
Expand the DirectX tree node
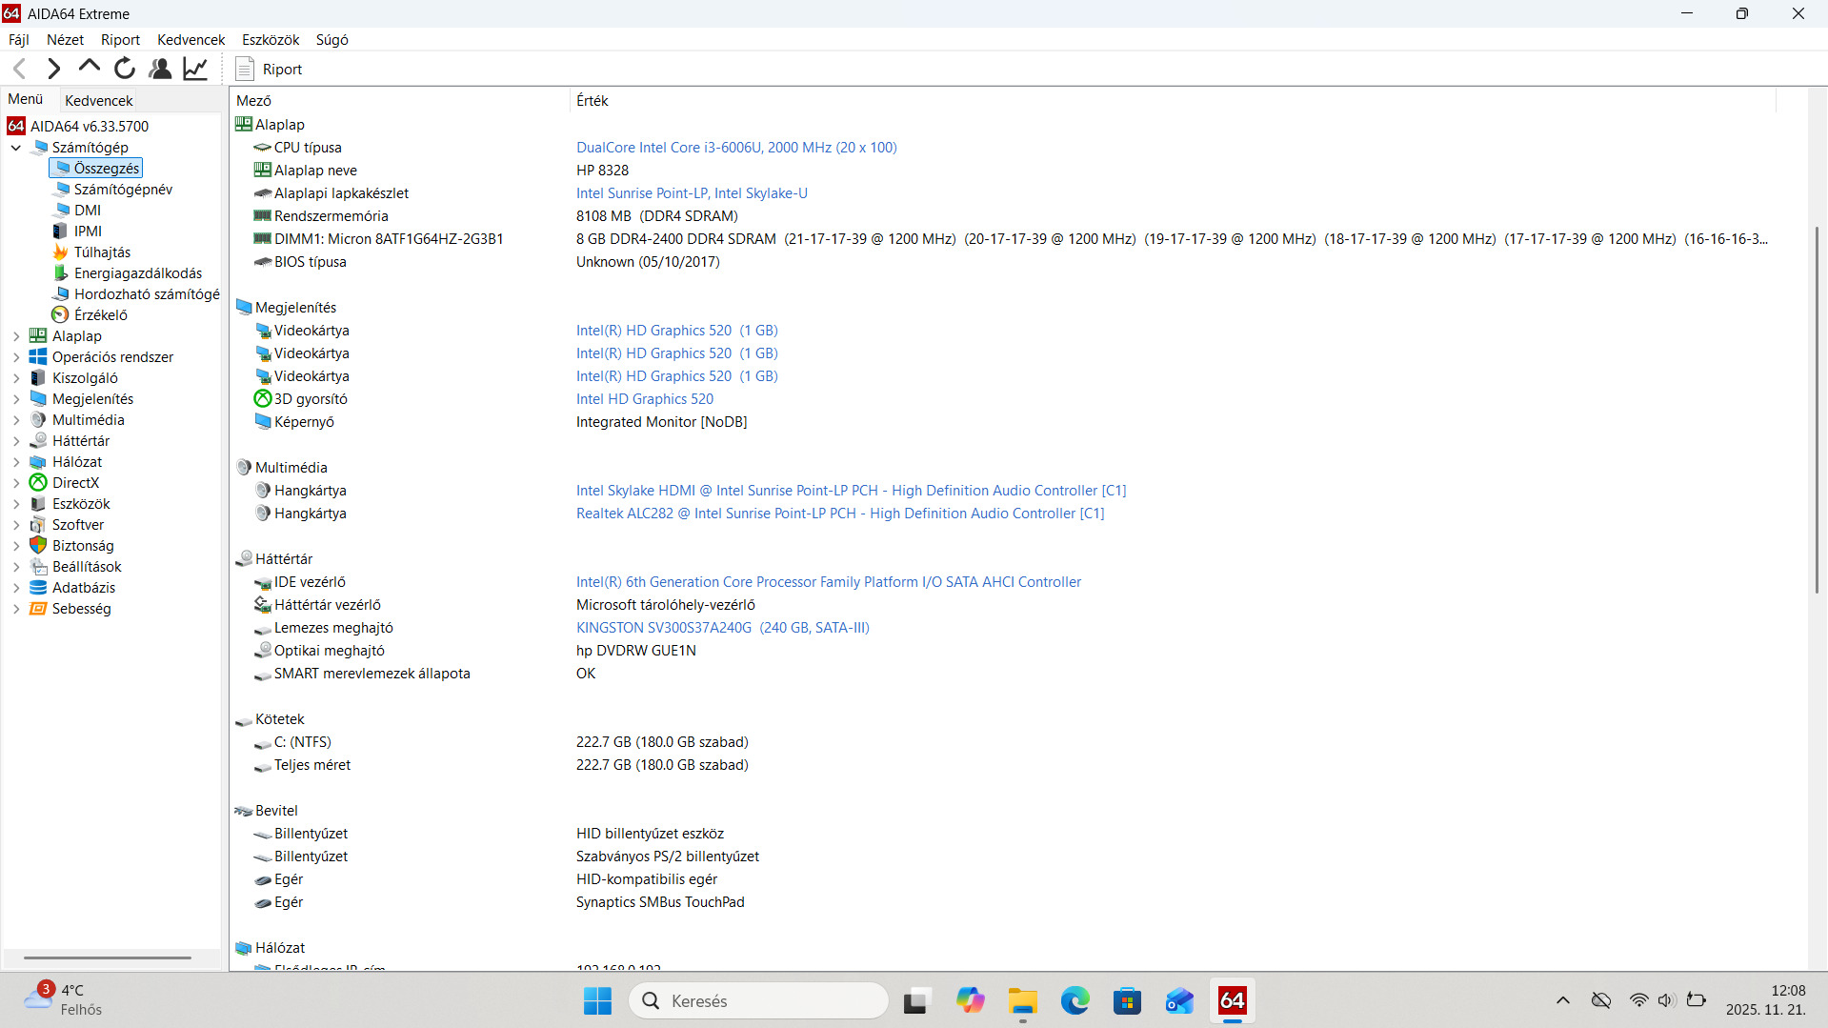coord(16,483)
